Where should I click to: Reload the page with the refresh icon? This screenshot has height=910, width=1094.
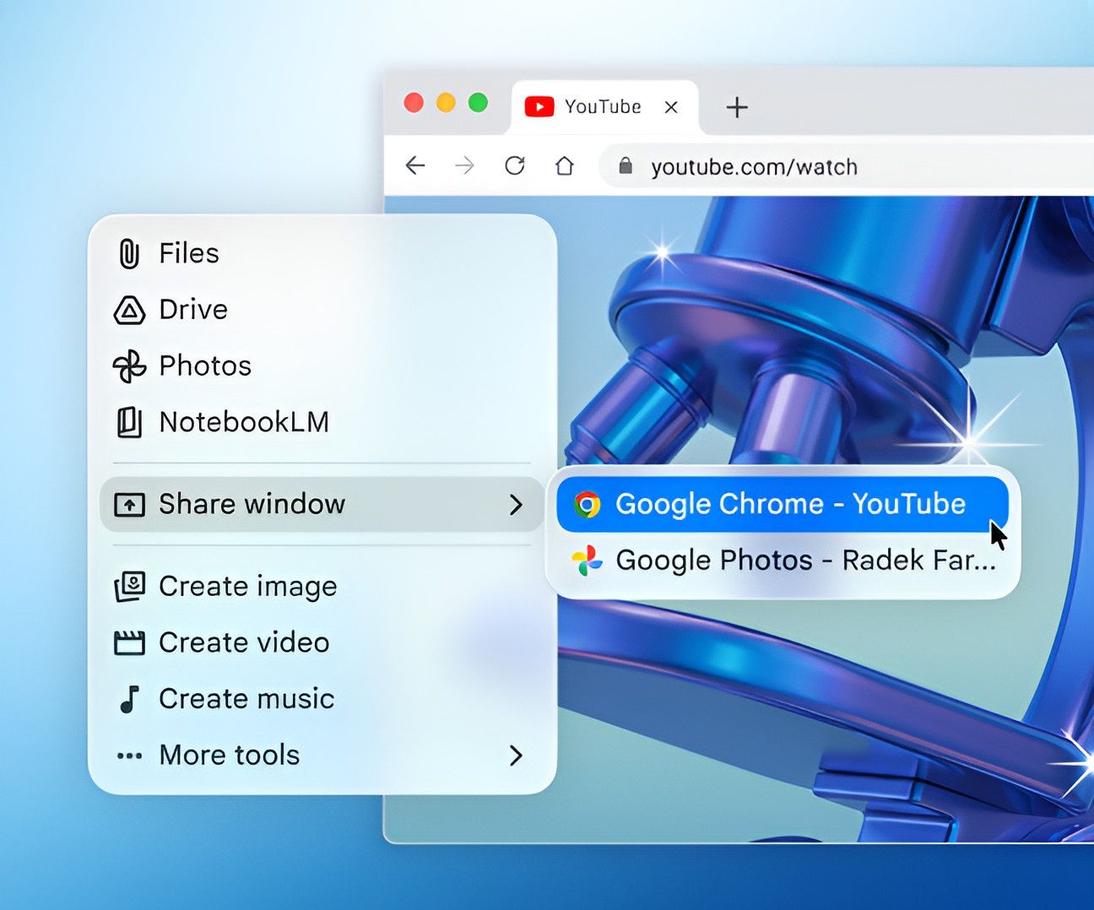click(x=515, y=165)
